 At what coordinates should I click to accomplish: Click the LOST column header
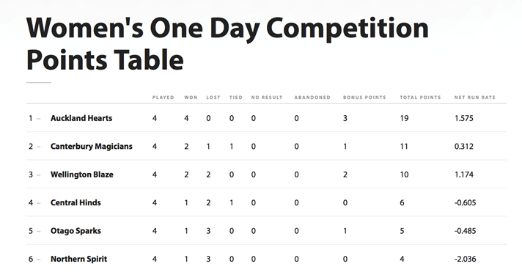click(213, 98)
